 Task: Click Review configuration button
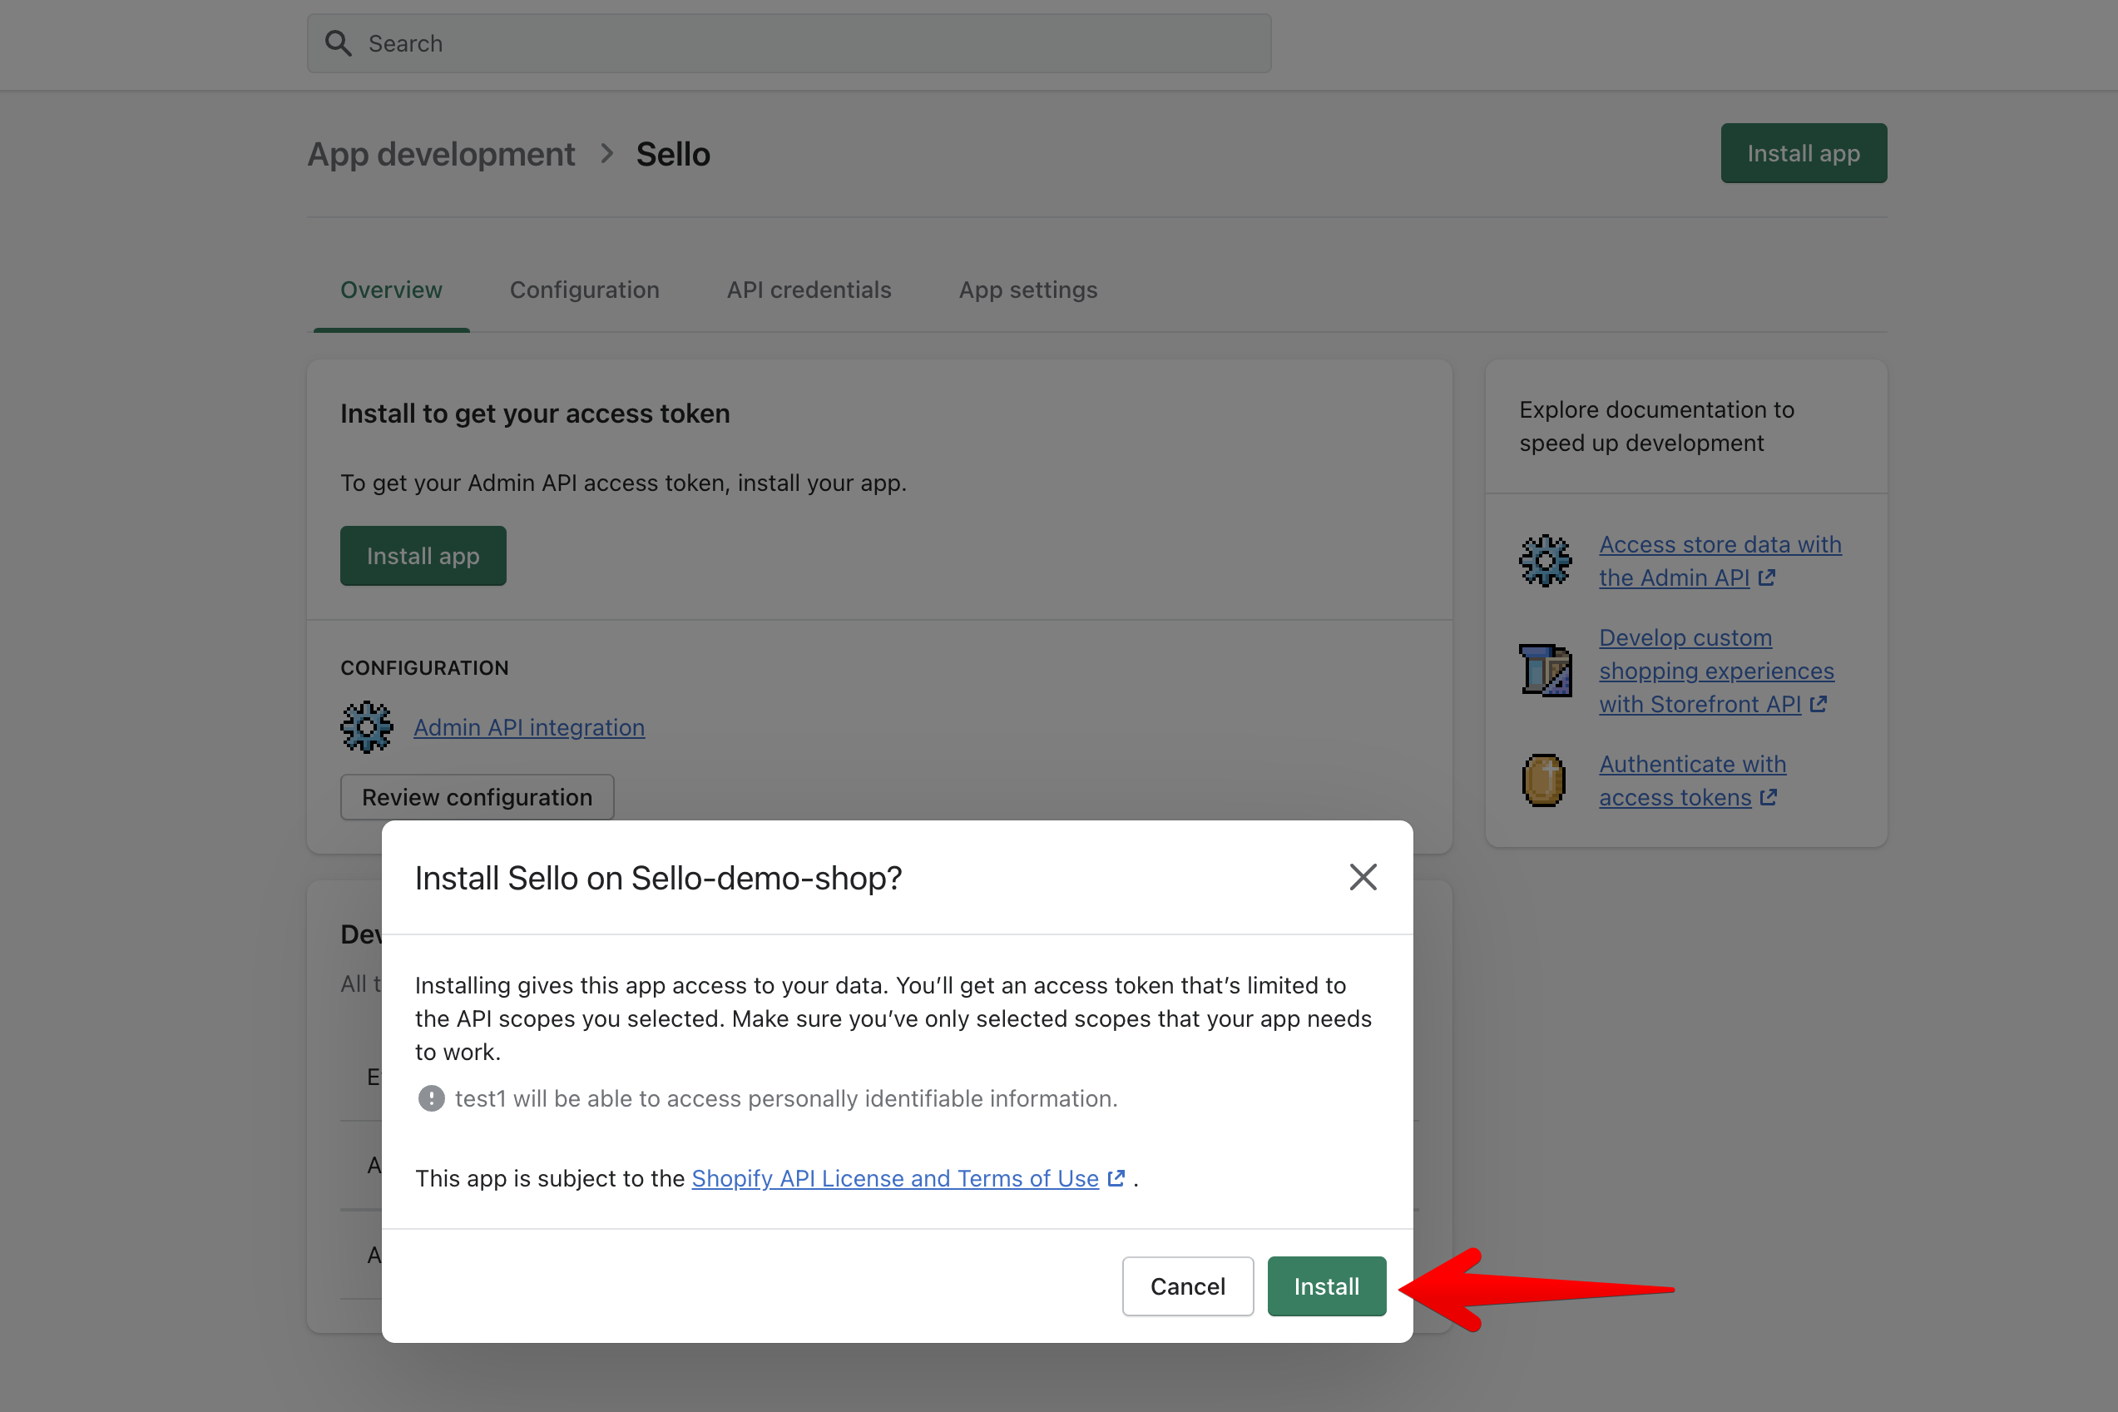coord(477,797)
